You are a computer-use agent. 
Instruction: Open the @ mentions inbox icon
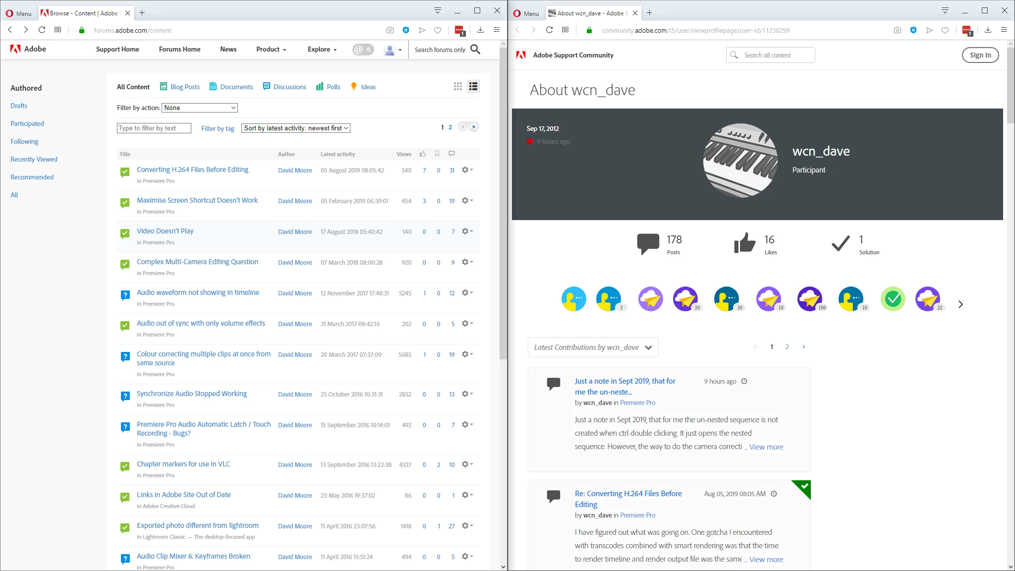[x=363, y=50]
